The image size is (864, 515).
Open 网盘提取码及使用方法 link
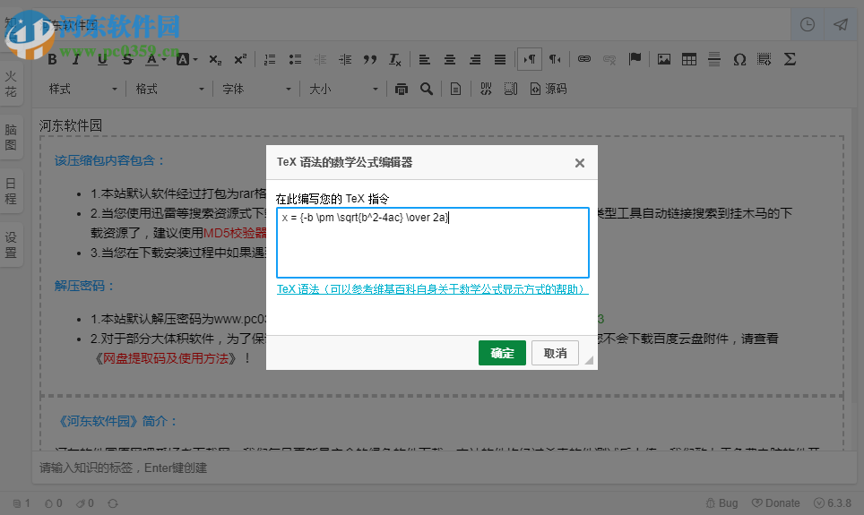click(x=166, y=358)
